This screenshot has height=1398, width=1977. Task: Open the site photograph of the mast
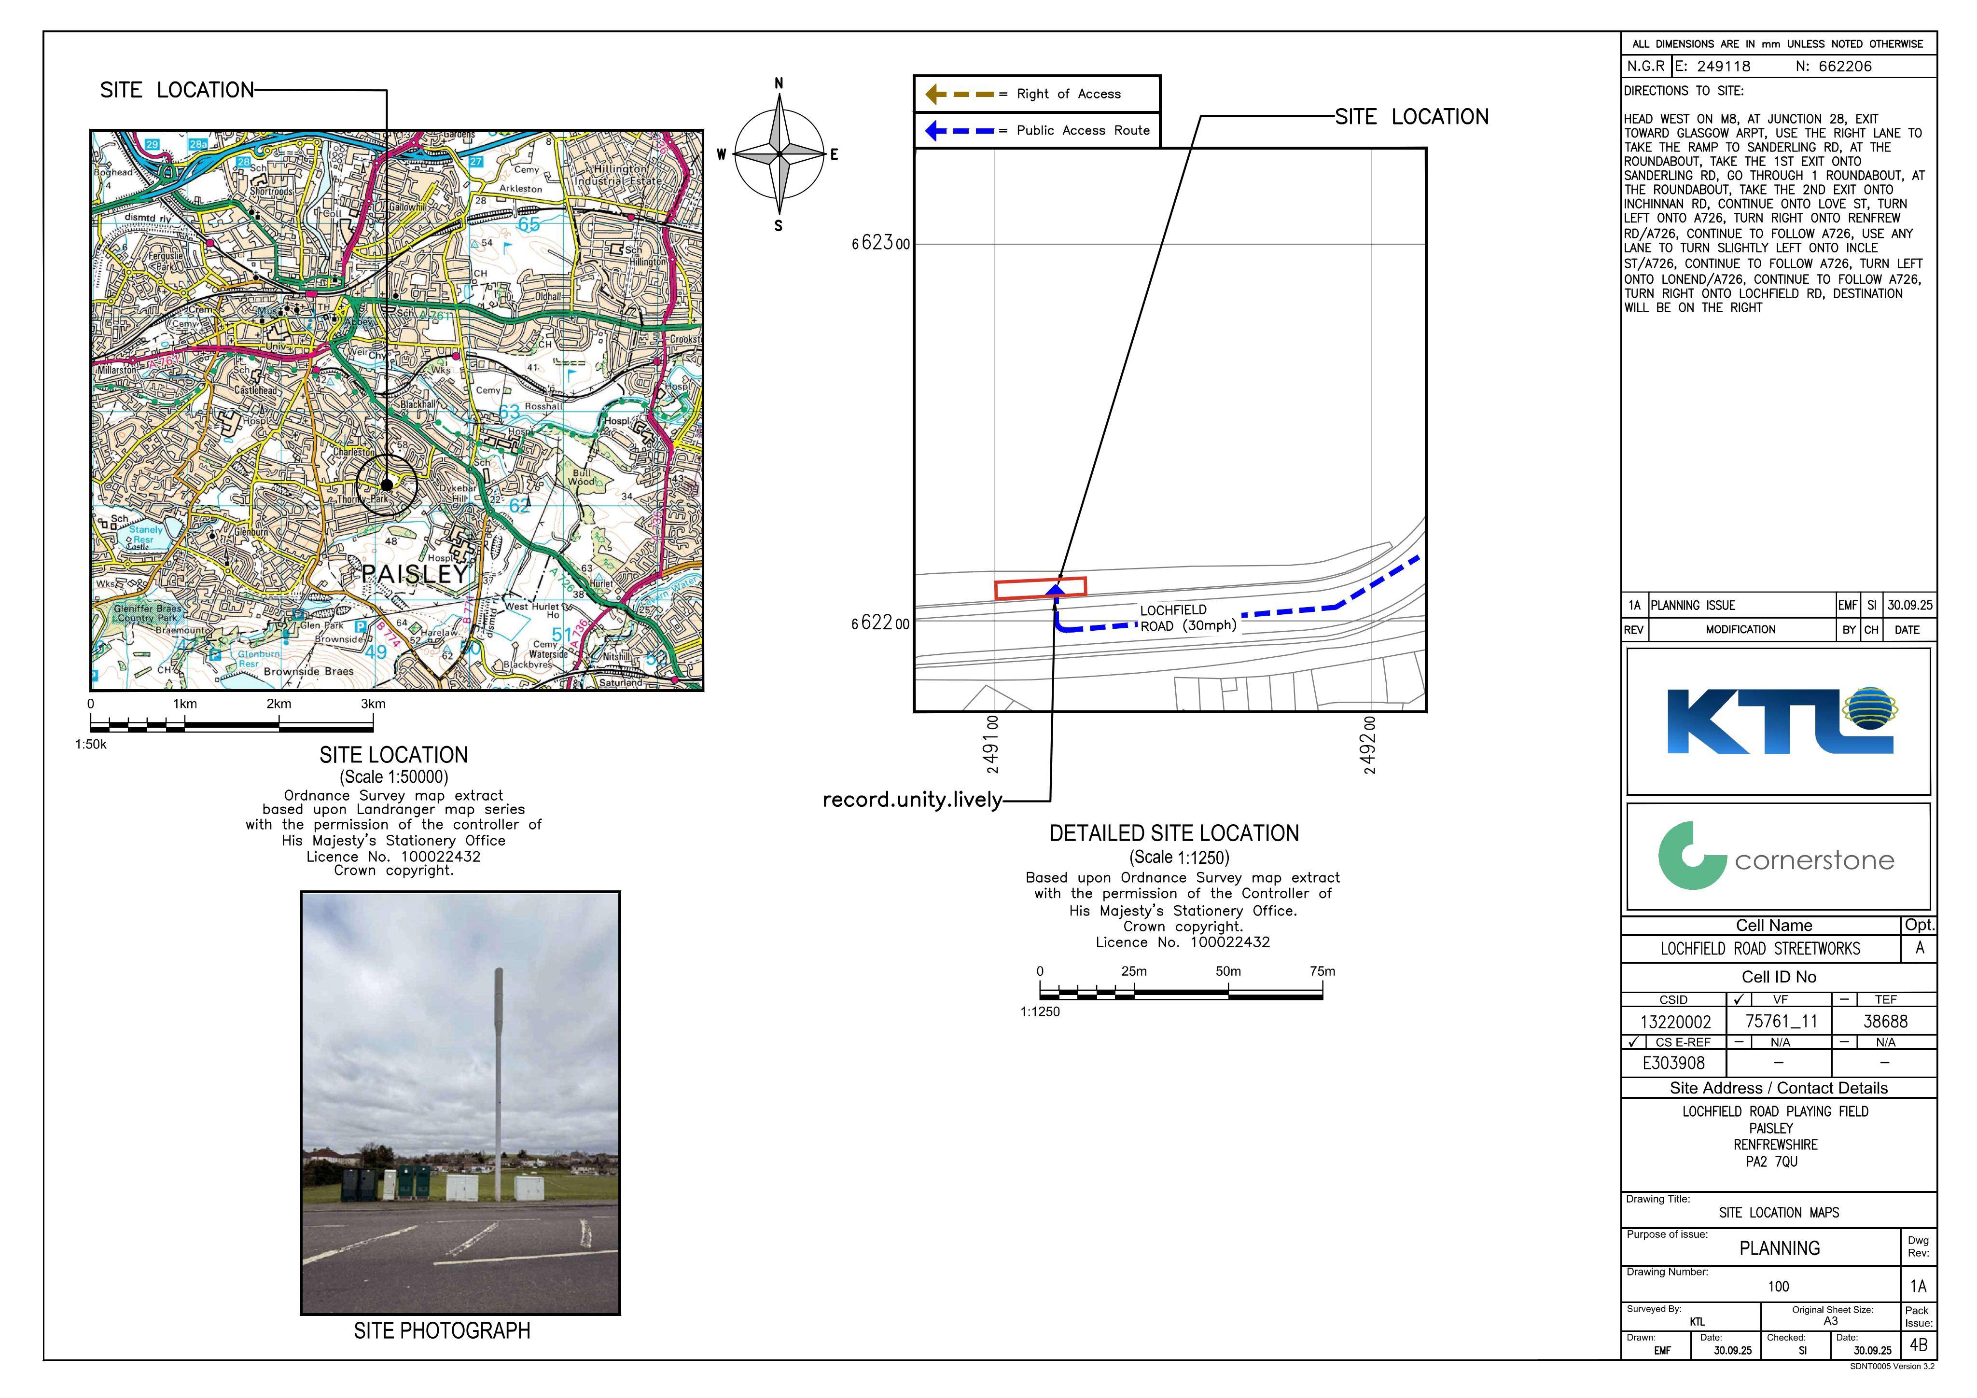coord(460,1103)
